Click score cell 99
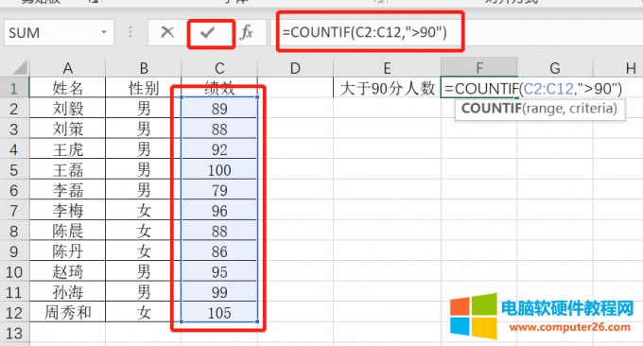The image size is (643, 346). 219,292
